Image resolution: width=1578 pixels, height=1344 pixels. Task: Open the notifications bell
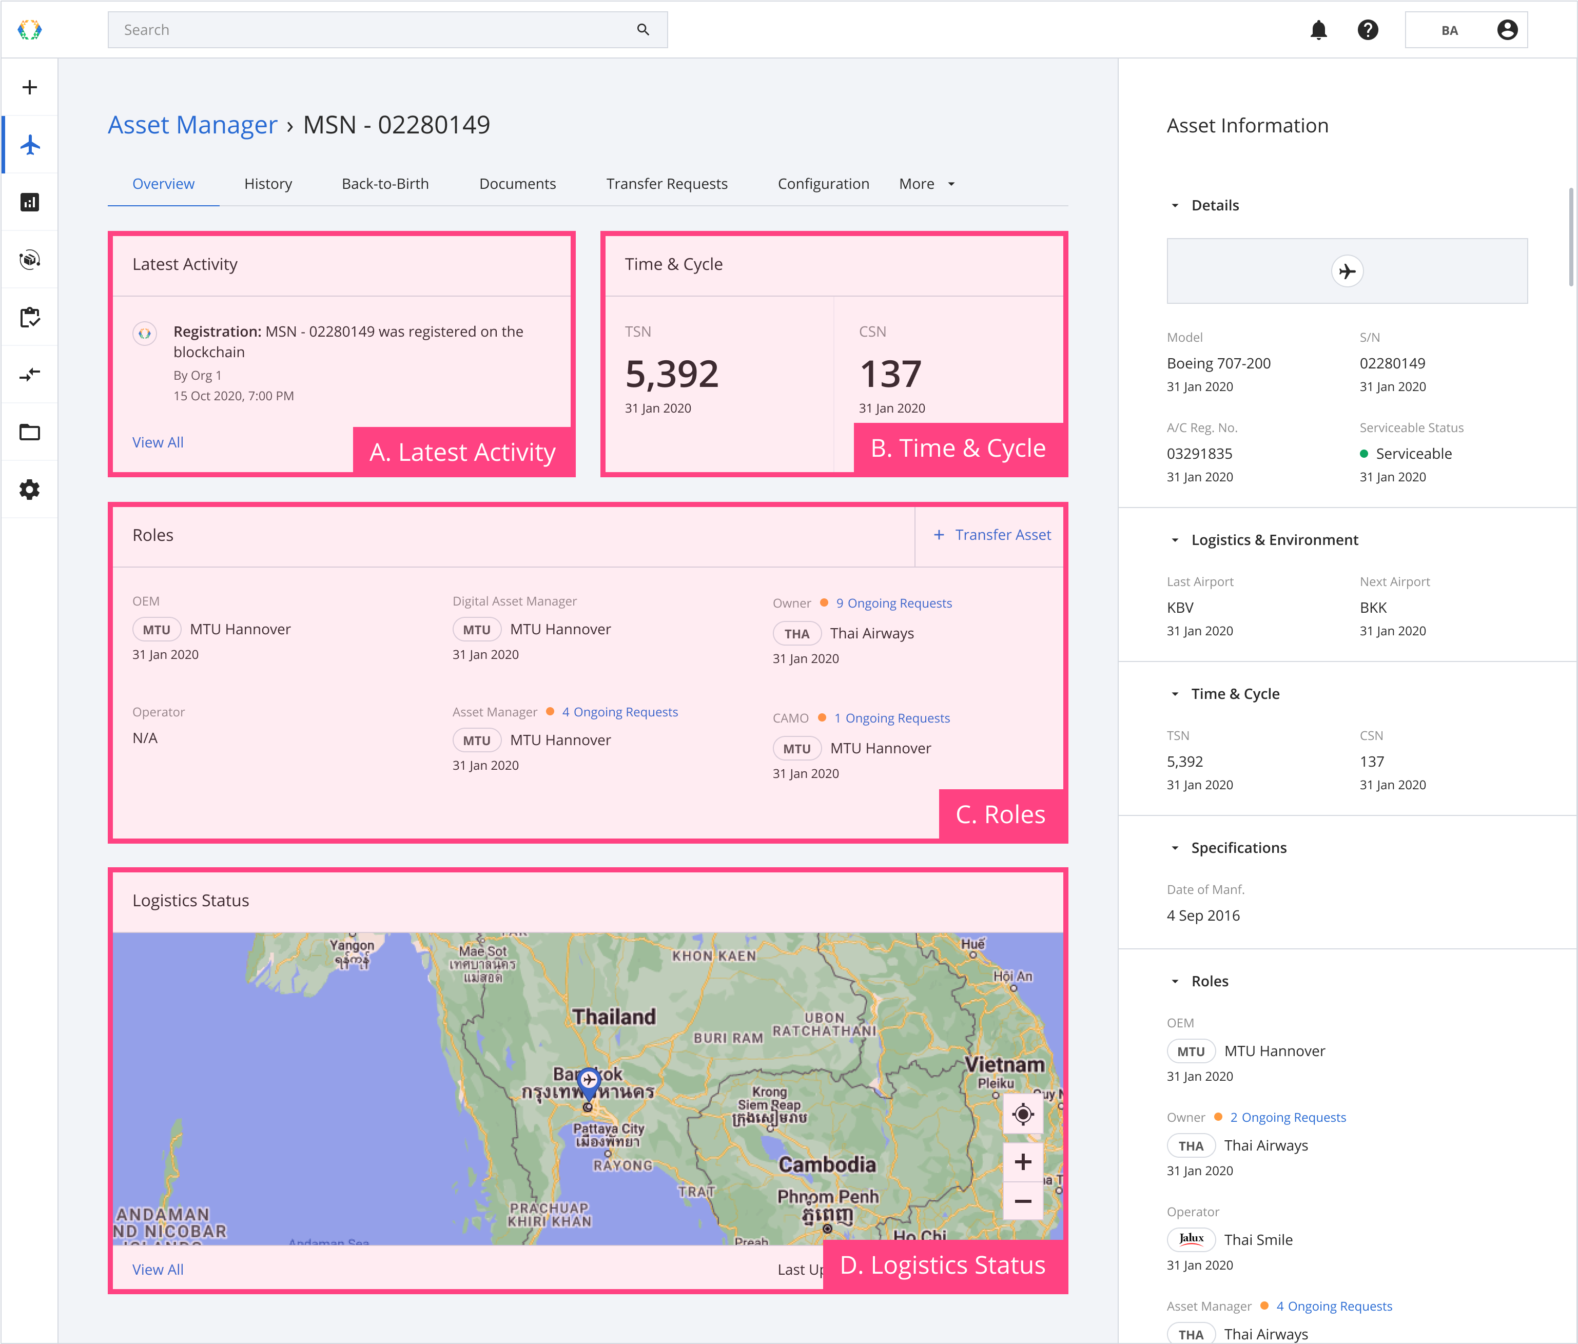coord(1318,30)
